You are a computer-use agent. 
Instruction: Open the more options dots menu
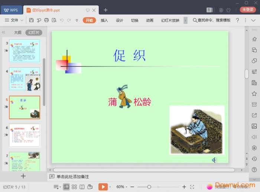[246, 20]
